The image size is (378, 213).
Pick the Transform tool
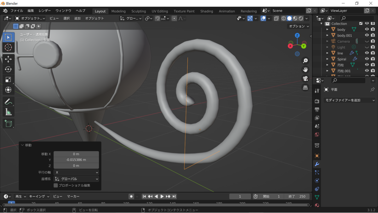tap(9, 90)
